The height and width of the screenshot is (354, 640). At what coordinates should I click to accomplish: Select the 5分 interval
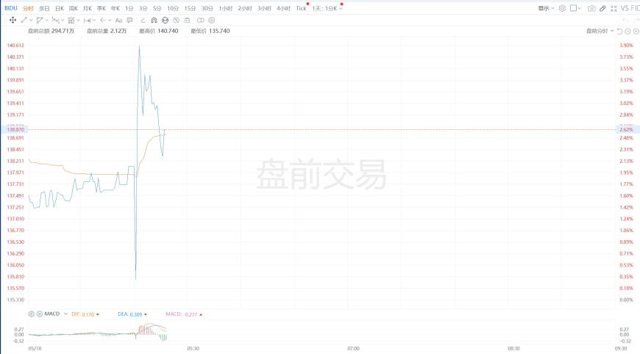pos(157,8)
